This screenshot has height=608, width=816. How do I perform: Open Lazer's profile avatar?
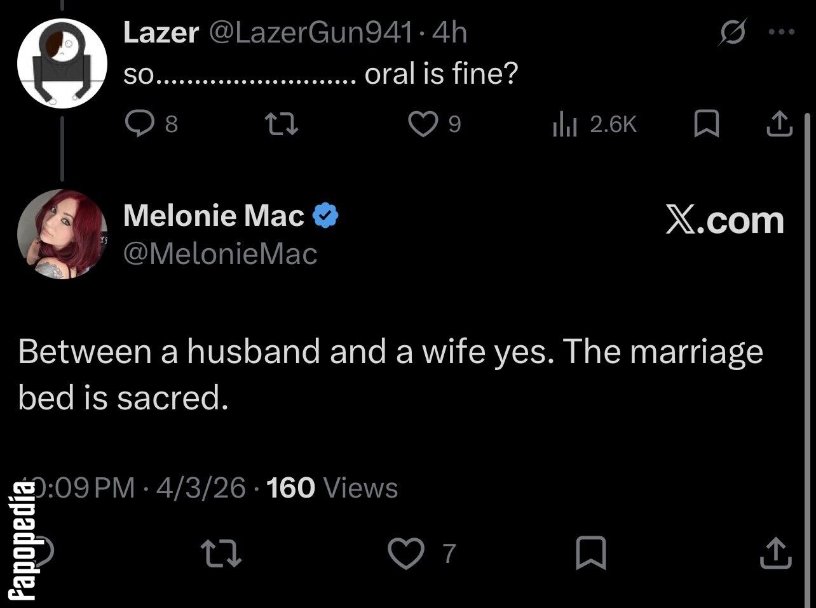point(62,63)
